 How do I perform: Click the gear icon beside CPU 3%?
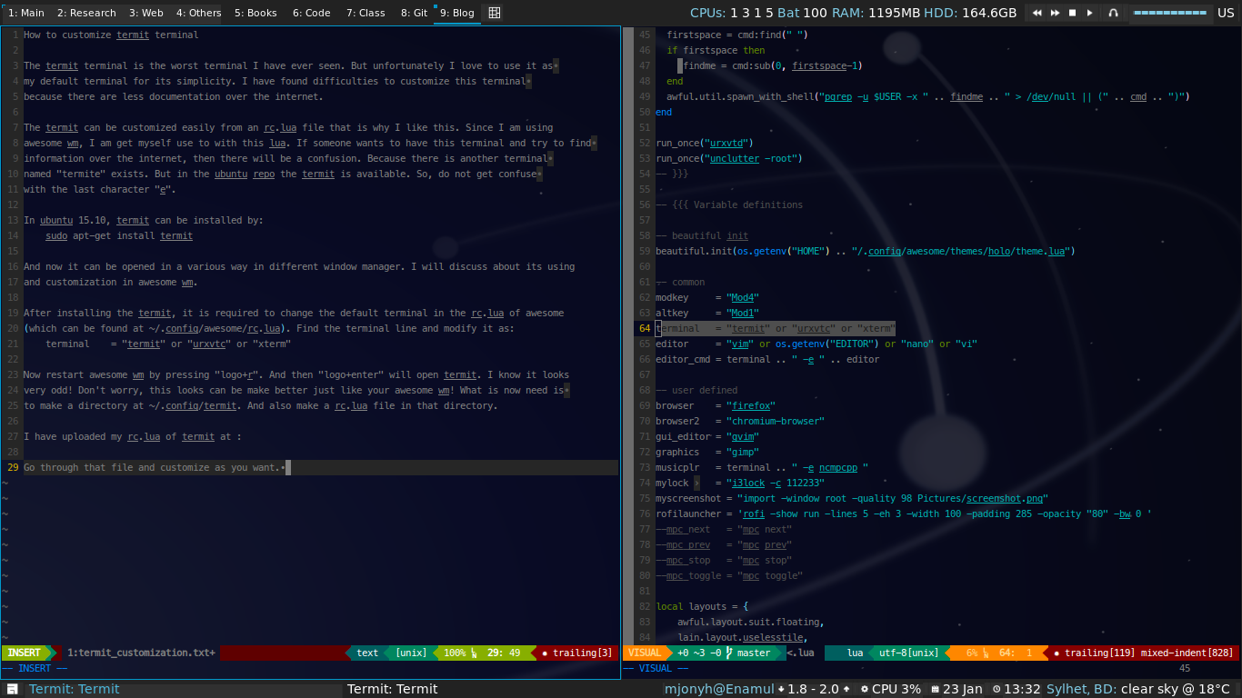pyautogui.click(x=866, y=688)
